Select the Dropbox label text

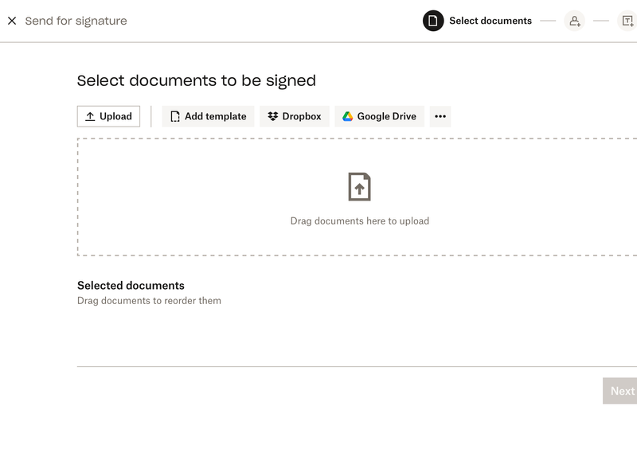tap(302, 116)
